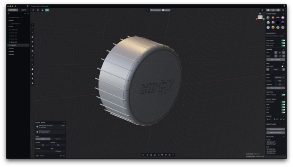Click Cancel in Radial Array panel
293x167 pixels.
42,156
